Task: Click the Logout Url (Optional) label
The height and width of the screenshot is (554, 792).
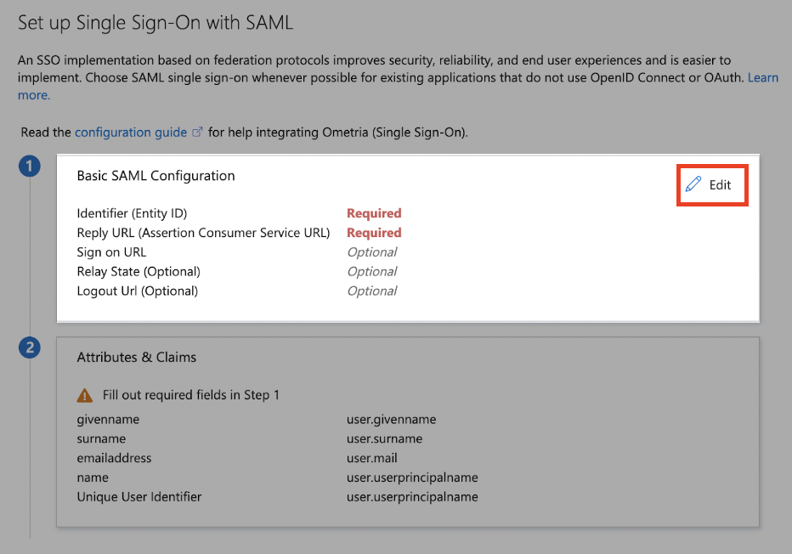Action: [x=138, y=291]
